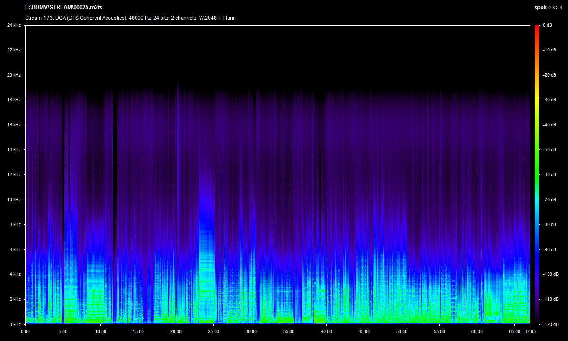Click the 24 kHz frequency axis label
This screenshot has height=341, width=568.
pyautogui.click(x=13, y=25)
